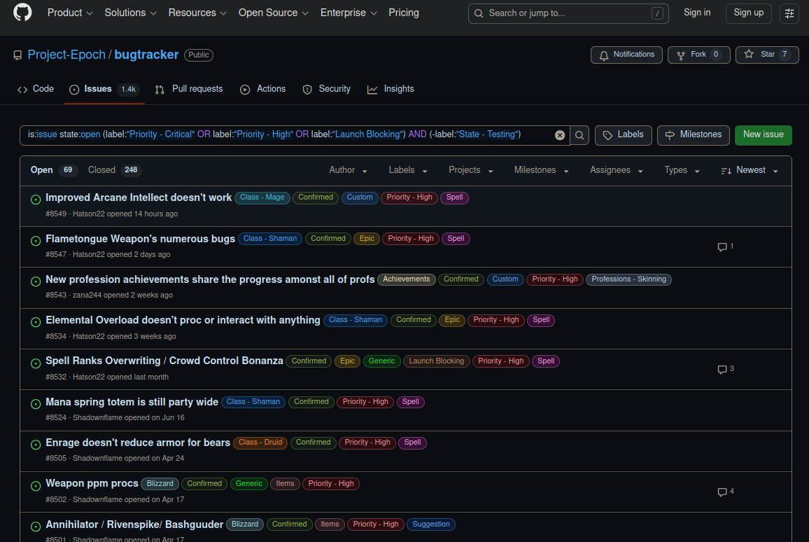Open the Projects filter dropdown

pyautogui.click(x=471, y=170)
